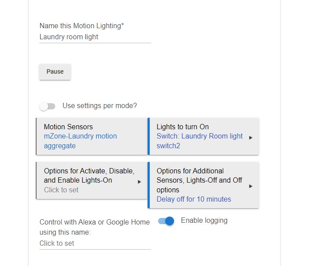Image resolution: width=318 pixels, height=266 pixels.
Task: Click arrow icon on Activate, Disable options tile
Action: [139, 182]
